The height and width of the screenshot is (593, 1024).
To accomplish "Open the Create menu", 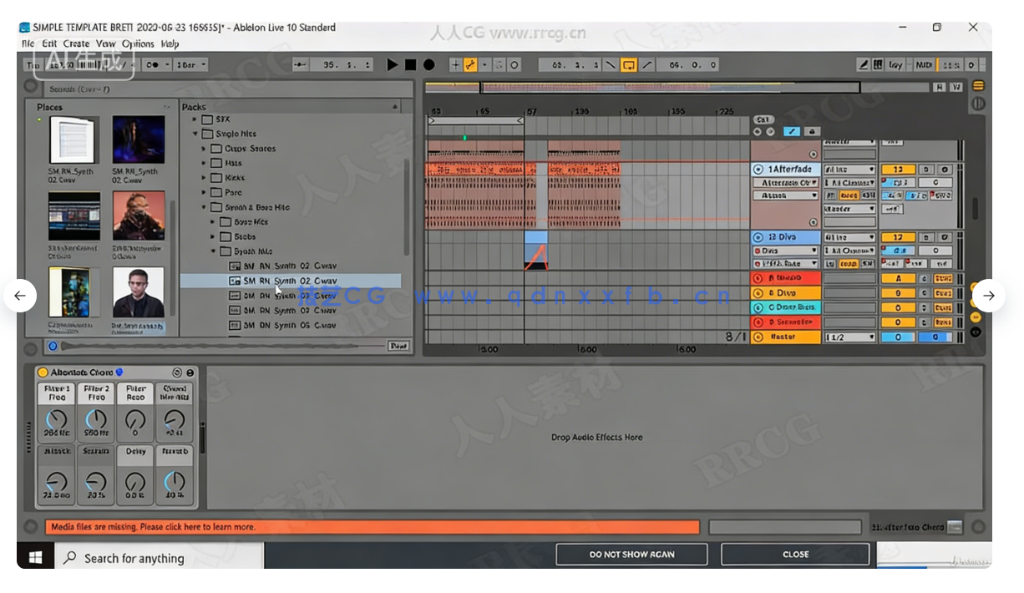I will click(76, 43).
